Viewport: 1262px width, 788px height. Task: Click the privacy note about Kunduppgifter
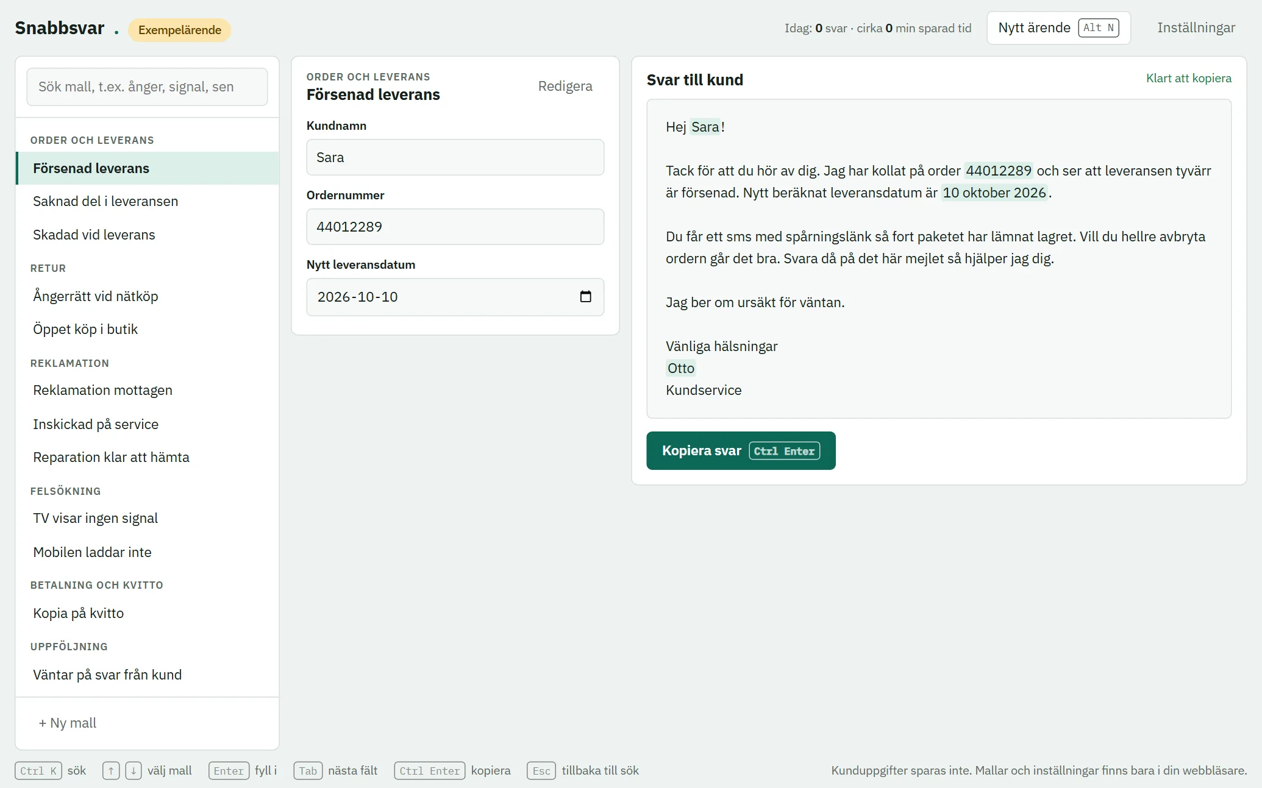[1039, 770]
